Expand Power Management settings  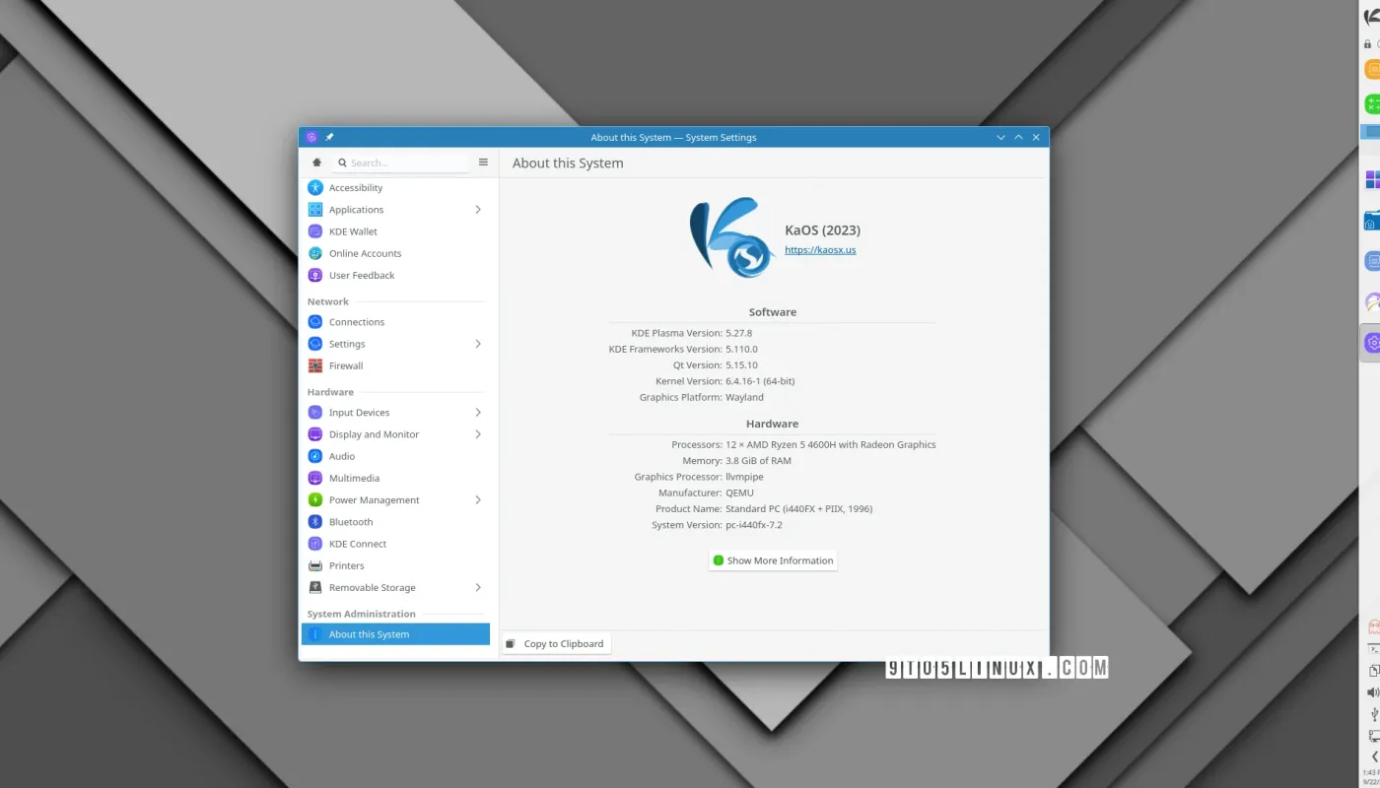(x=478, y=499)
